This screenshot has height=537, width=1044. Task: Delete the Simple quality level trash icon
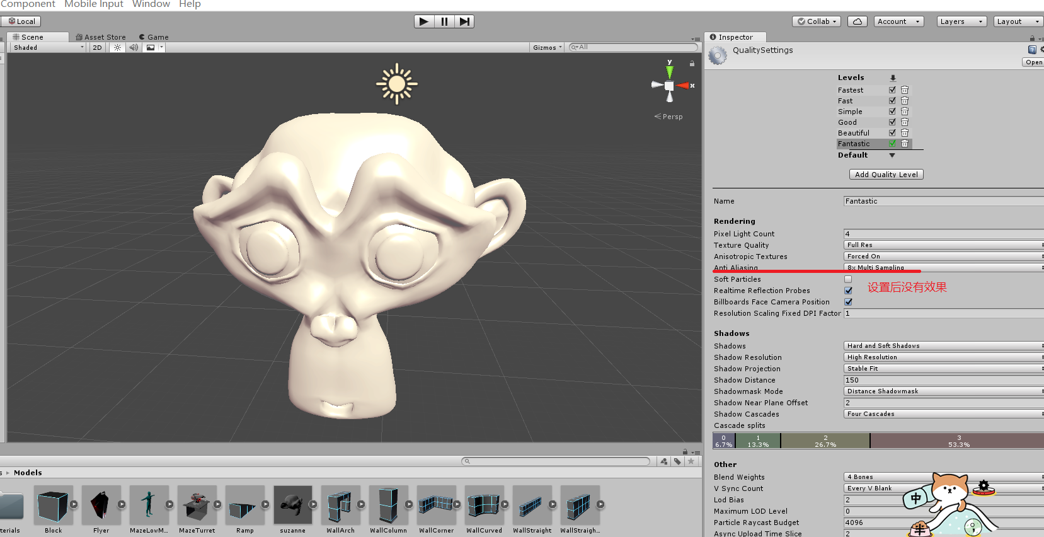(905, 112)
